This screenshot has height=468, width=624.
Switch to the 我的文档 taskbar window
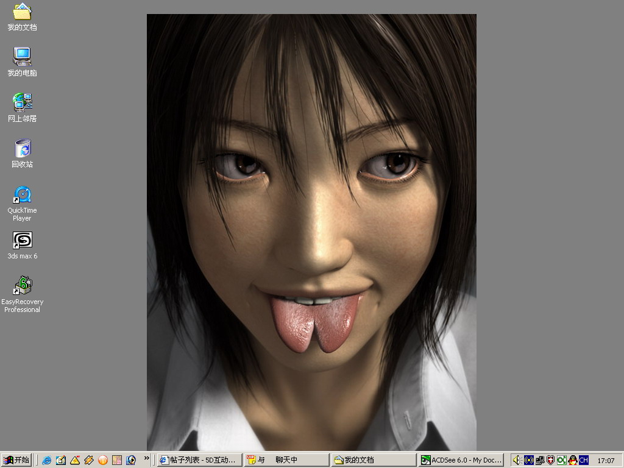pyautogui.click(x=374, y=460)
